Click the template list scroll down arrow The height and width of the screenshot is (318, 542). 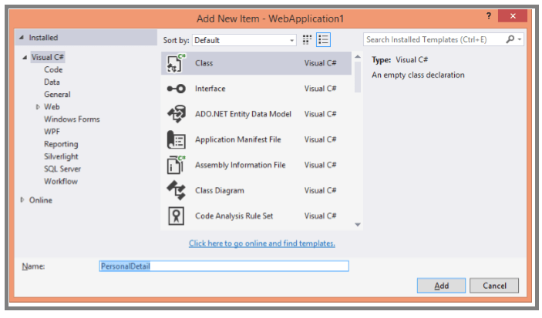pyautogui.click(x=358, y=225)
